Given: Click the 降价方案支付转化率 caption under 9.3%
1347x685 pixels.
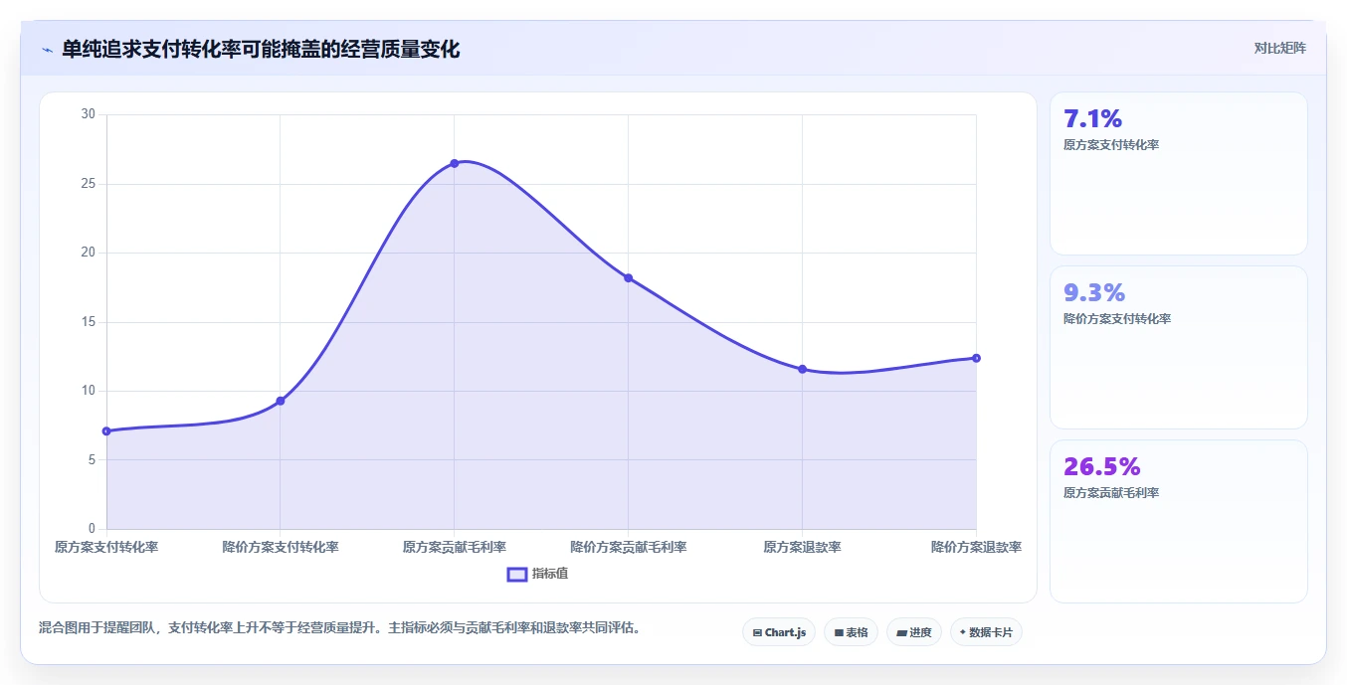Looking at the screenshot, I should pyautogui.click(x=1117, y=319).
